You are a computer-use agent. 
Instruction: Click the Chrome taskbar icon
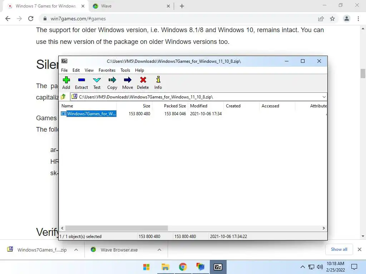coord(183,267)
